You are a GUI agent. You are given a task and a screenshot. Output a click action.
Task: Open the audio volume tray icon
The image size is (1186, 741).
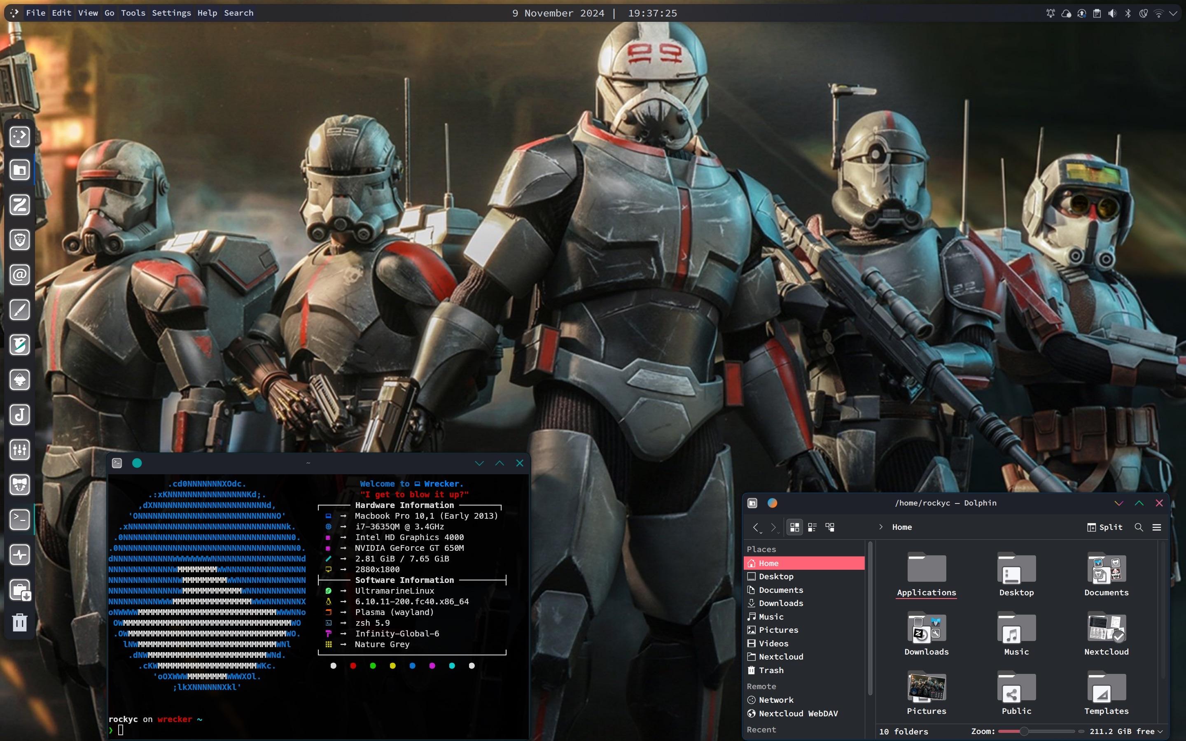(1112, 13)
